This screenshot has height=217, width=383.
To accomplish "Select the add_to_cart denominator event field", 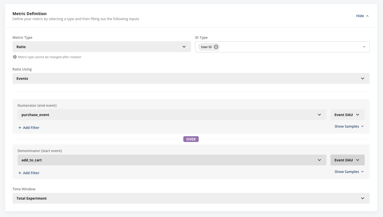I will click(x=172, y=160).
